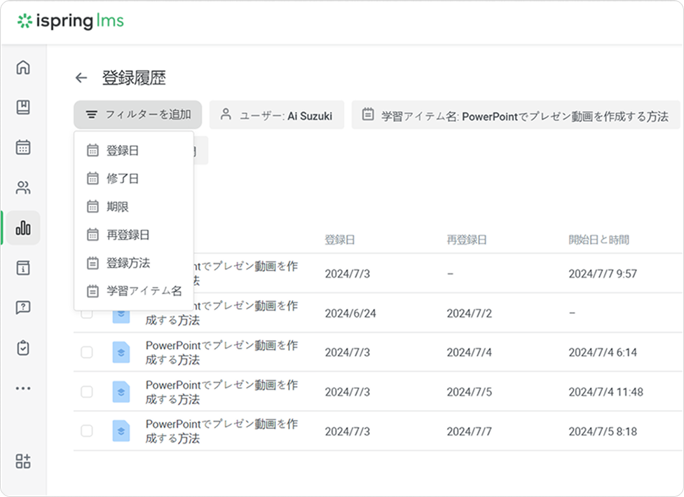
Task: Open the clipboard tasks icon in the sidebar
Action: click(x=23, y=348)
